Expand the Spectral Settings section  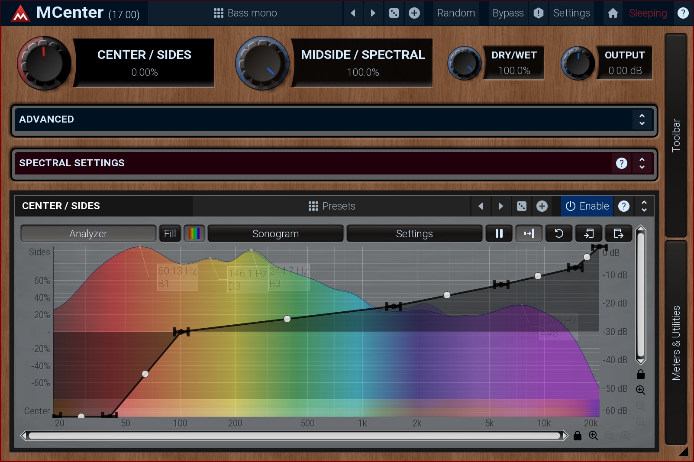642,163
